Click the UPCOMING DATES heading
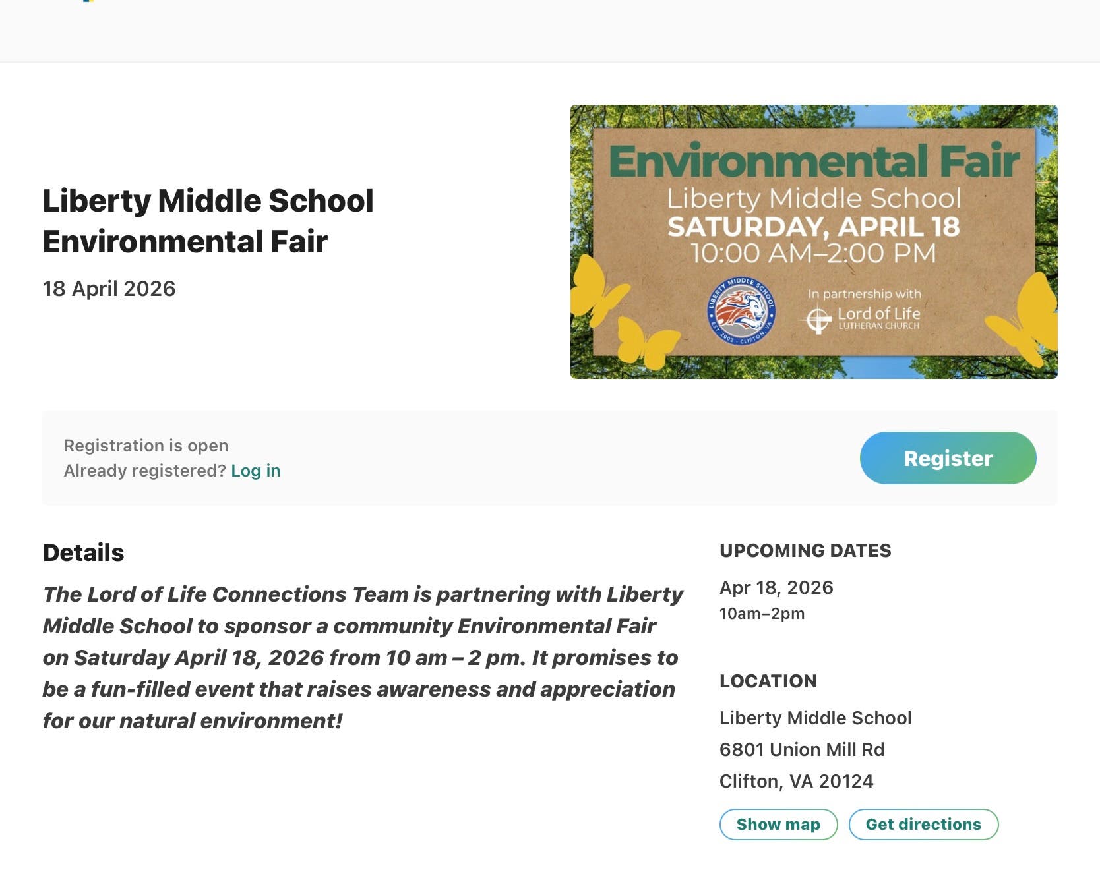 pyautogui.click(x=805, y=550)
